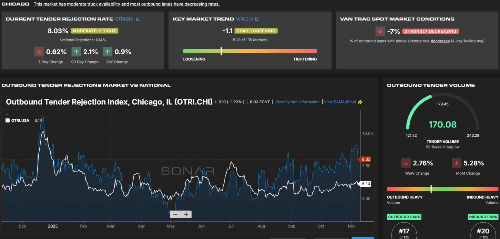Open the WRI.CHI ticker link
Viewport: 500px width, 239px height.
244,19
